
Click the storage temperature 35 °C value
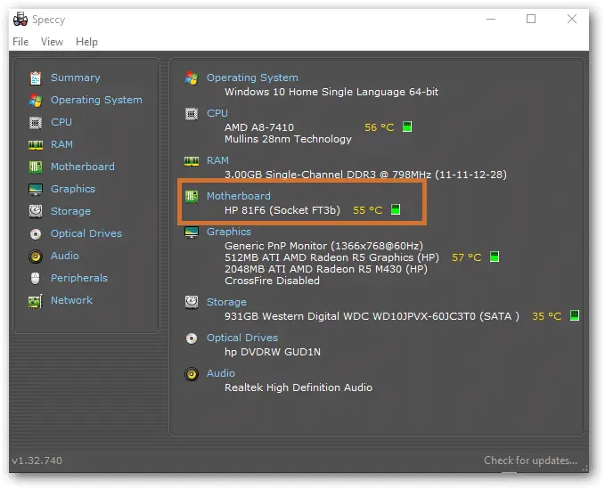point(547,316)
